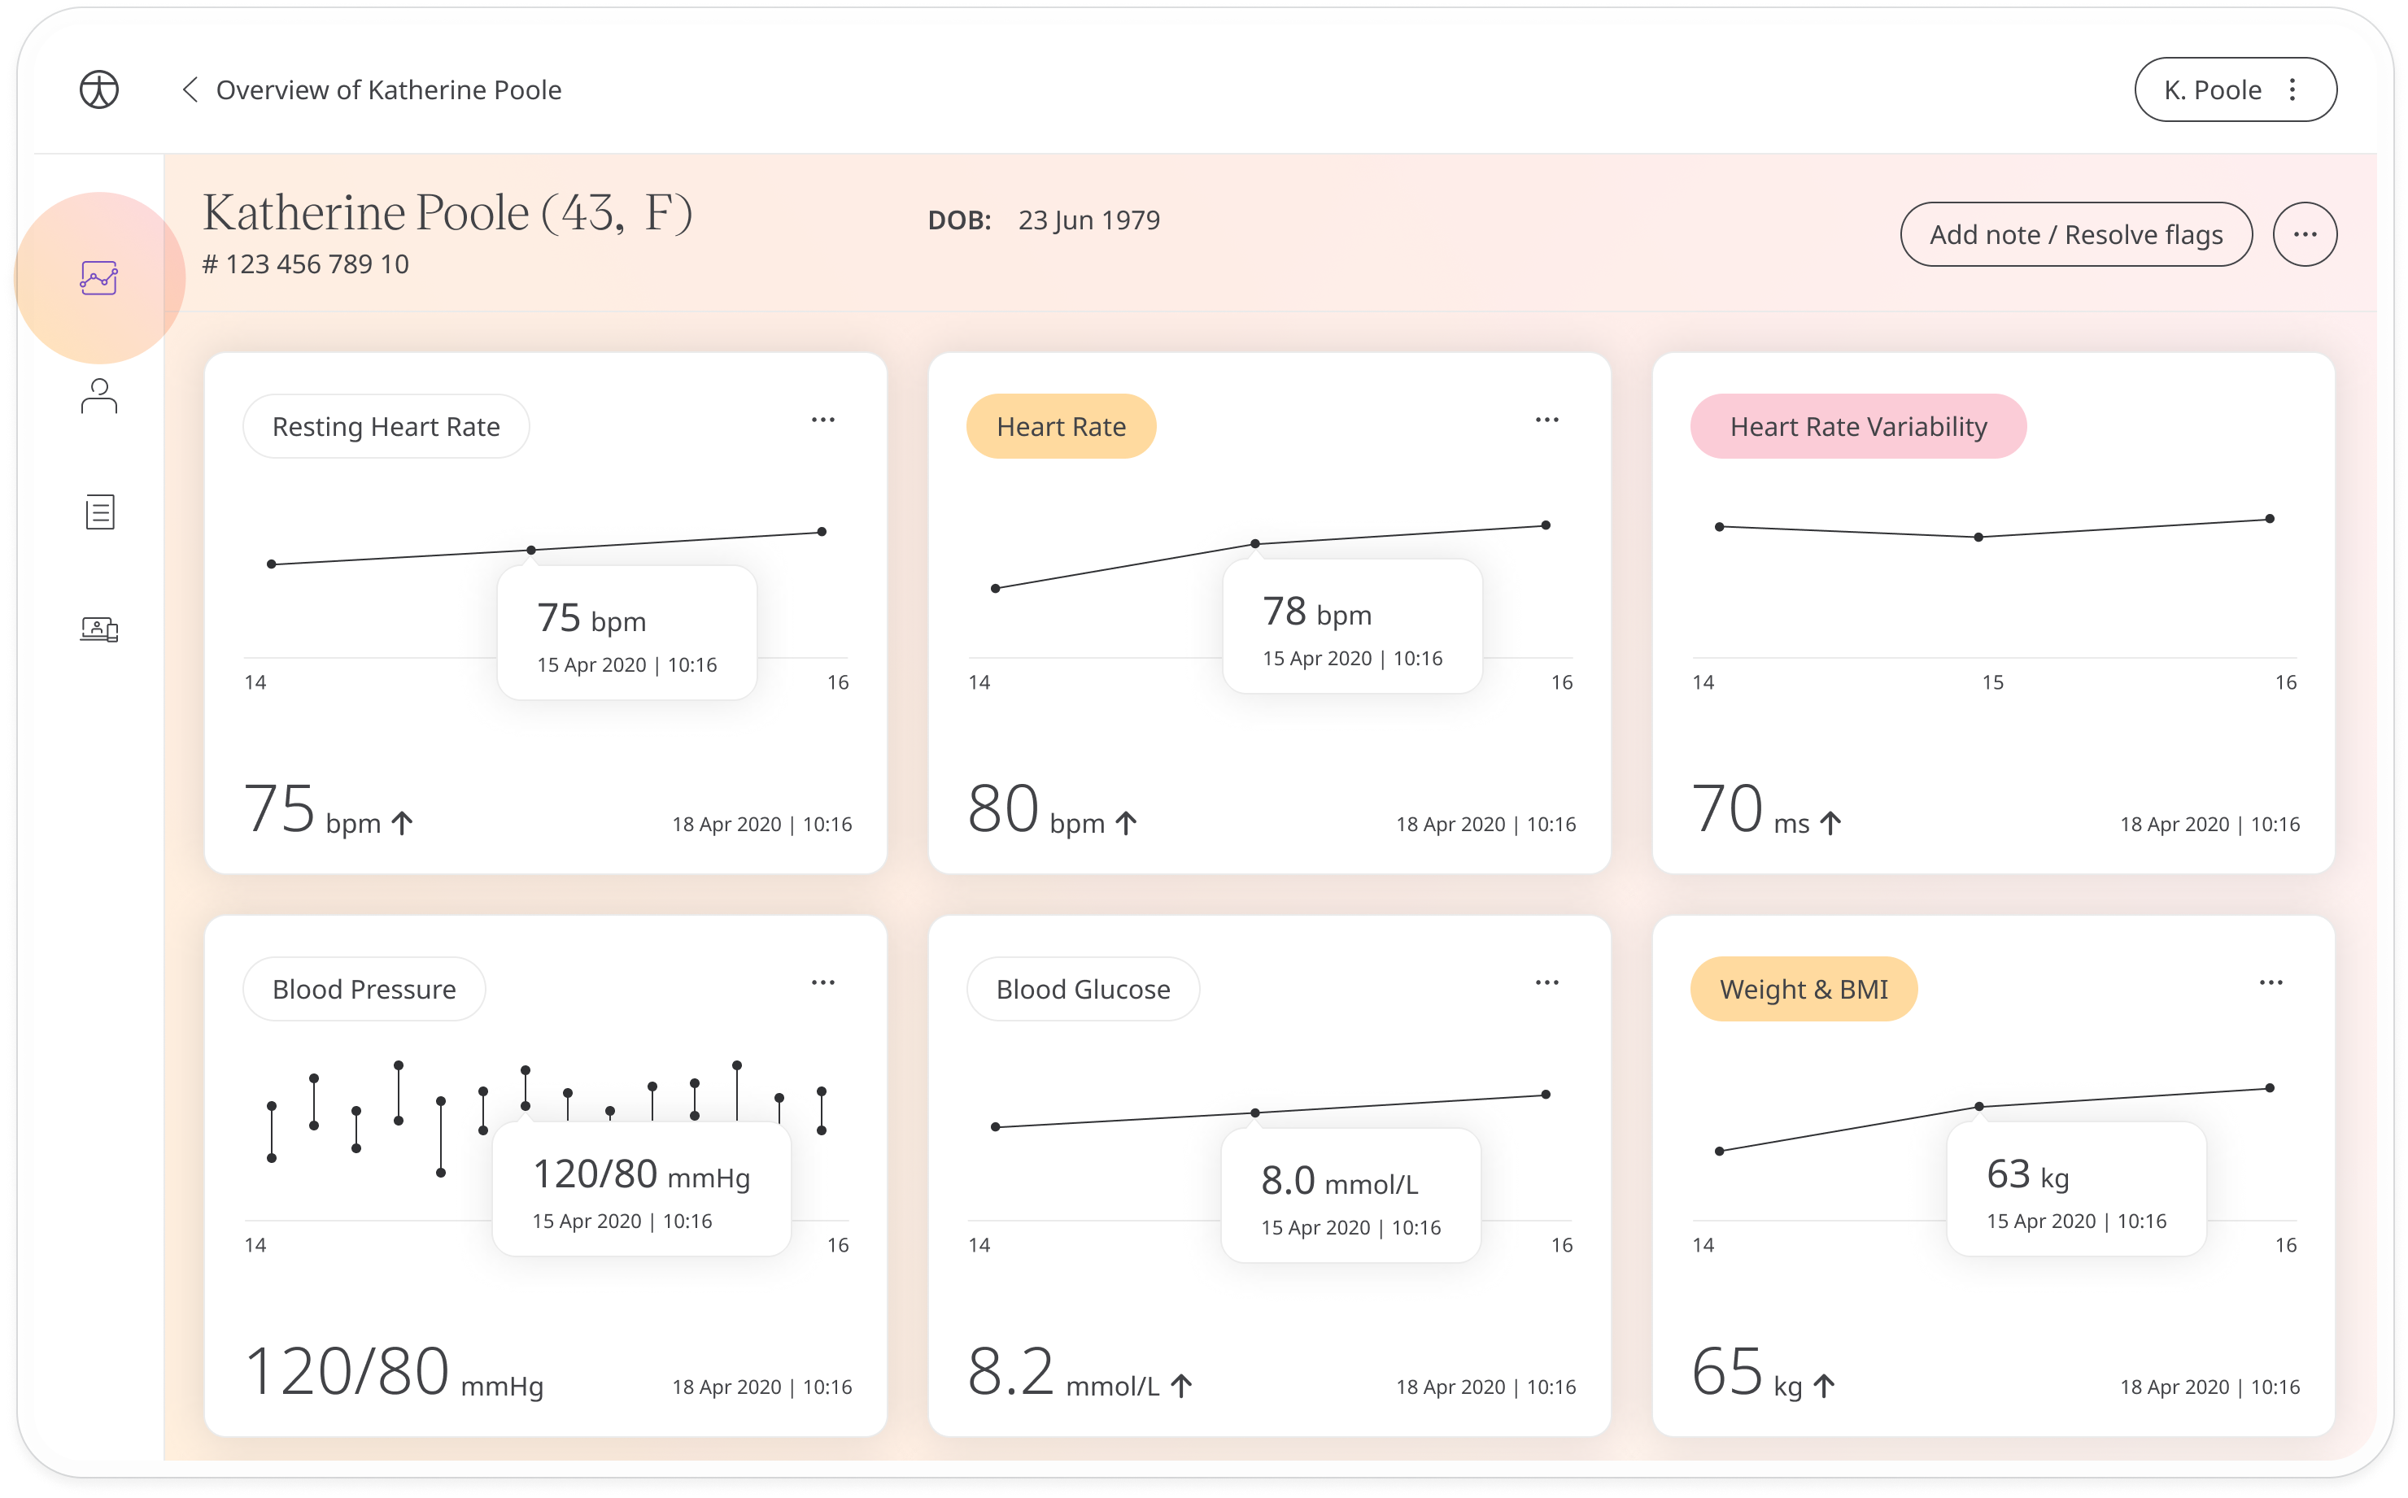Select the imaging/gallery icon in sidebar
Screen dimensions: 2408x1498
pyautogui.click(x=98, y=628)
